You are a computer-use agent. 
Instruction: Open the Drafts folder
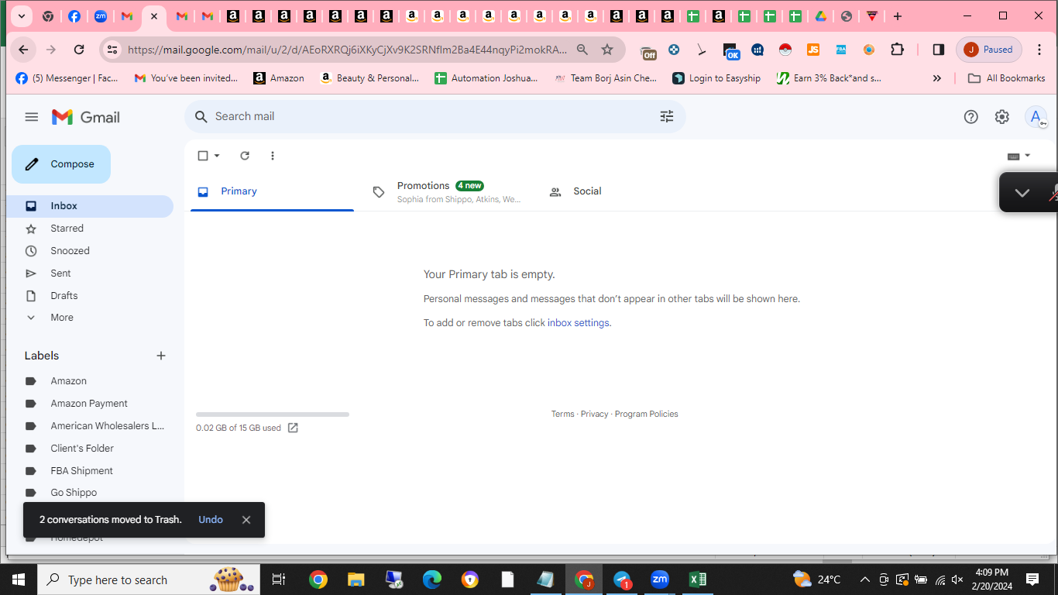[90, 296]
